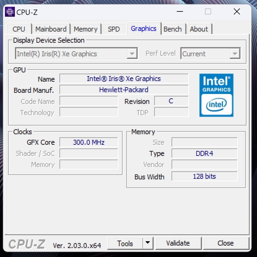Open the About tab
This screenshot has height=257, width=257.
pos(199,29)
